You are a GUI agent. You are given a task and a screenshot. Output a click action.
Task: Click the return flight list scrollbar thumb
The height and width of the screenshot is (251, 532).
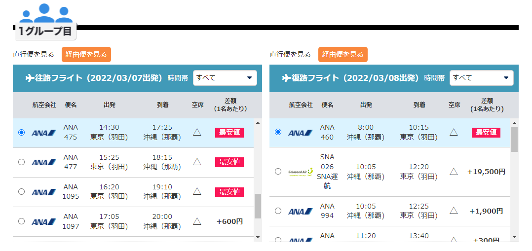[514, 140]
